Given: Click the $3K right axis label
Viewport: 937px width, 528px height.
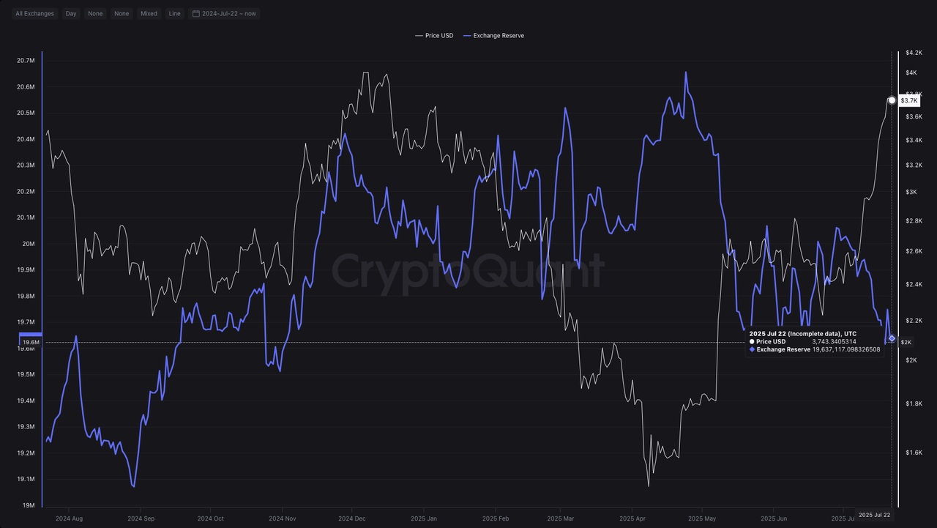Looking at the screenshot, I should [x=911, y=192].
